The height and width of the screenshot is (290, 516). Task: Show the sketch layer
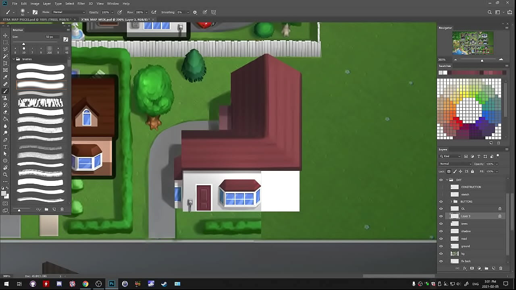point(441,194)
